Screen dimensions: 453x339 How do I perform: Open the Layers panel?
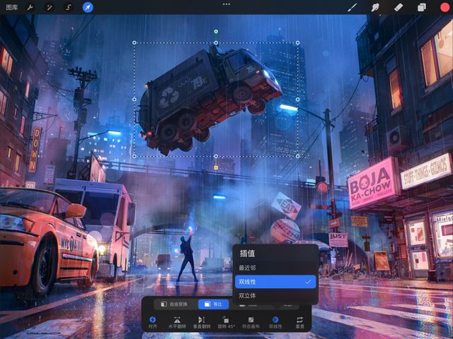click(x=422, y=7)
